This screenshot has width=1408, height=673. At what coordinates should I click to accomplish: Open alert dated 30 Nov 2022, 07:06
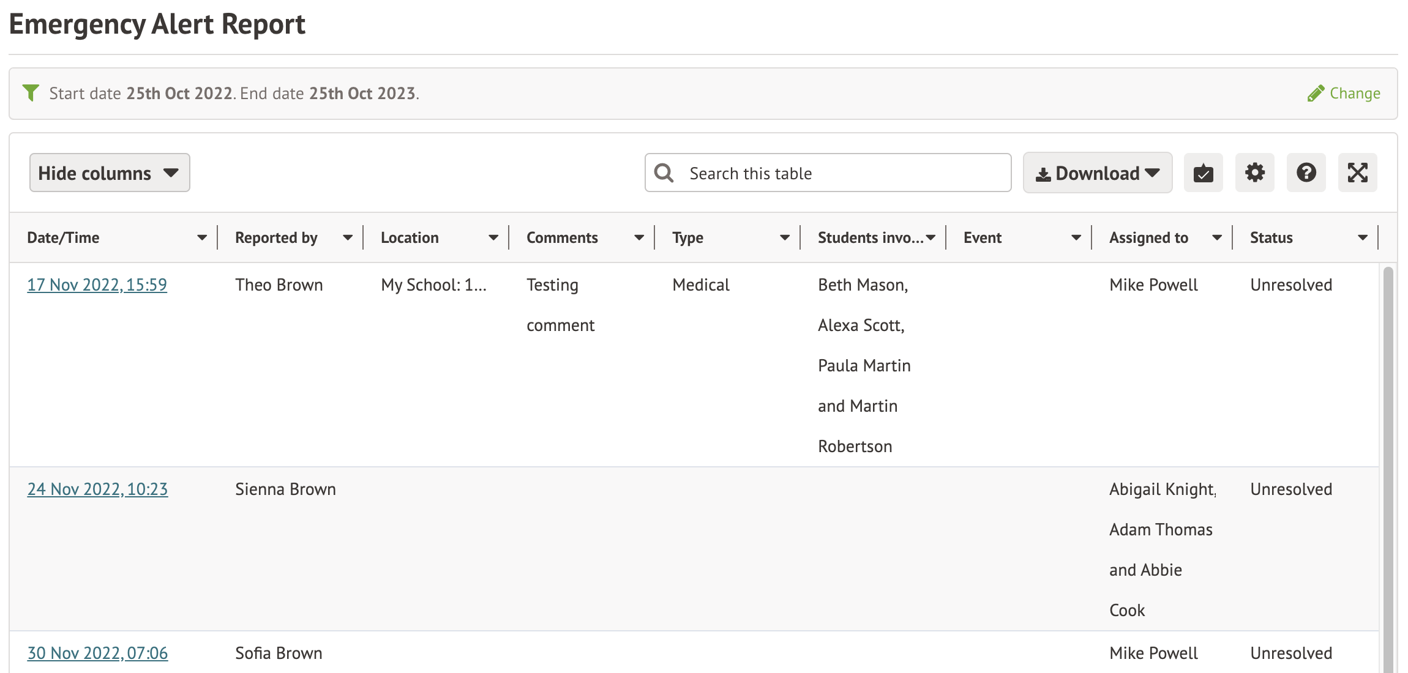pos(97,653)
